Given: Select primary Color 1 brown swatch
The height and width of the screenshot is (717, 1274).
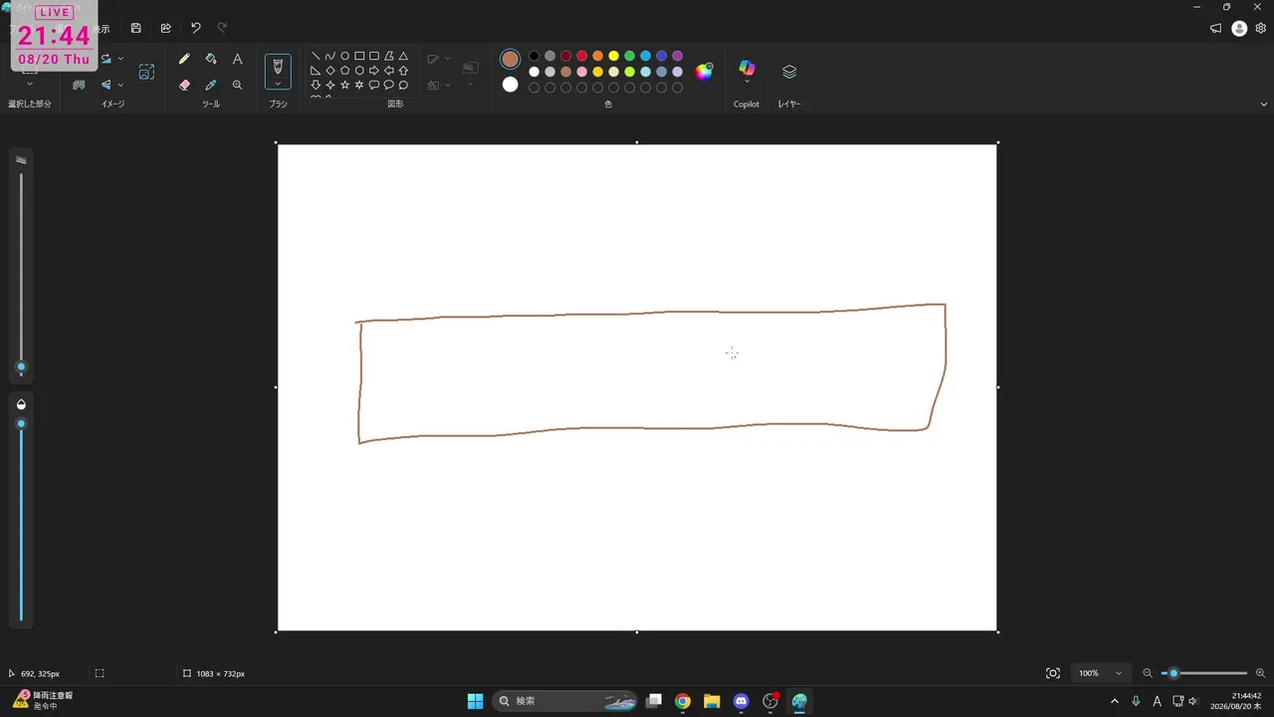Looking at the screenshot, I should [x=511, y=59].
